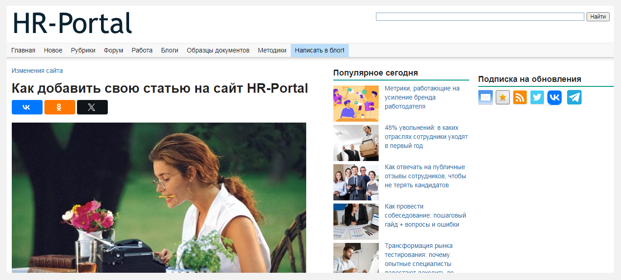Open article about employer brand metrics

tap(422, 97)
